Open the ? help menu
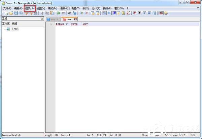Image resolution: width=202 pixels, height=139 pixels. click(127, 8)
